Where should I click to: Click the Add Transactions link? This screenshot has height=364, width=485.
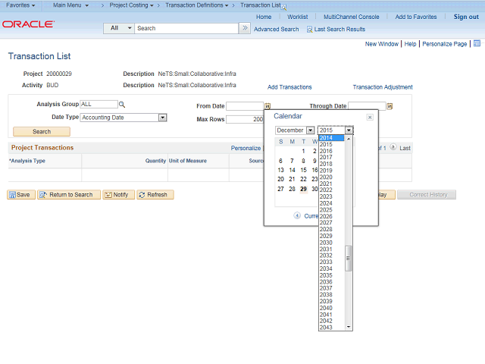[289, 87]
